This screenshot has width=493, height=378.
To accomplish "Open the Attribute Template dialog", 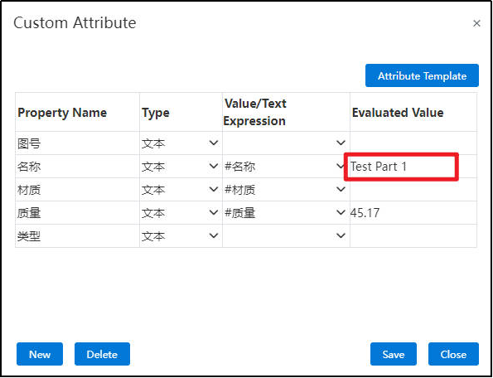I will [x=422, y=75].
